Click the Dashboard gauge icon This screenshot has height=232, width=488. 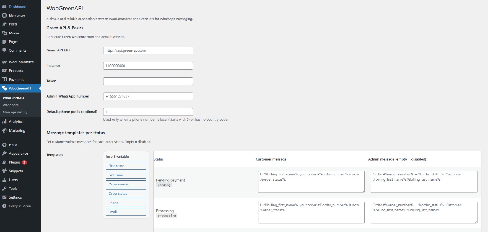[4, 7]
